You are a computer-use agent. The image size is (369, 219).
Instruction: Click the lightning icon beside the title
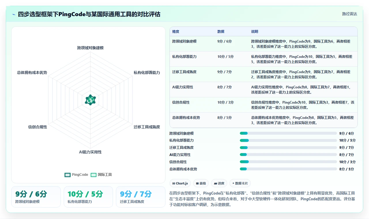pyautogui.click(x=14, y=14)
